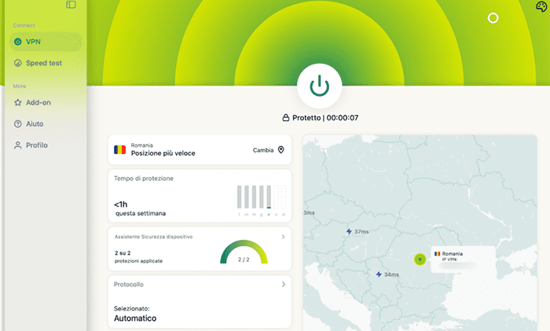This screenshot has height=331, width=550.
Task: Open the Posizione più veloce location selector
Action: coord(163,153)
